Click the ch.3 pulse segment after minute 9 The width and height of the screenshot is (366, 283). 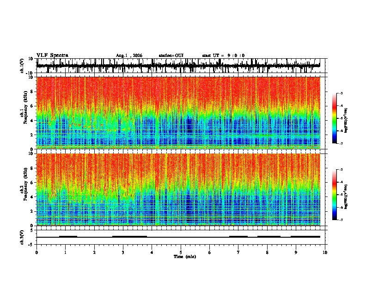coord(305,236)
